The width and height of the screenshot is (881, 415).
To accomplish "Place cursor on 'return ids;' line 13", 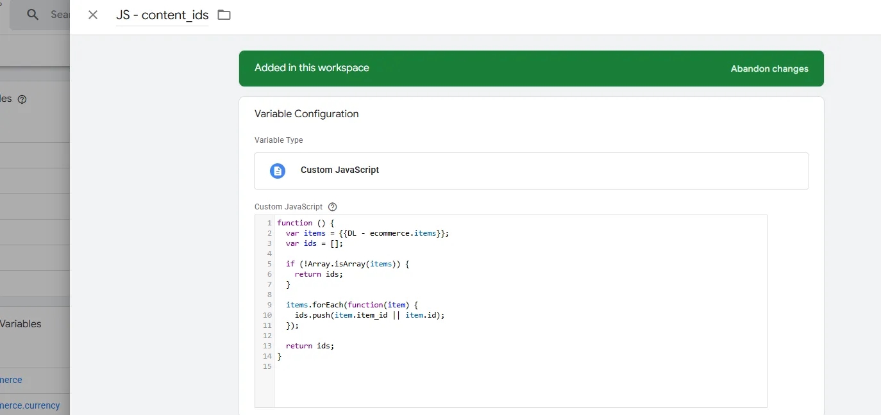I will (310, 346).
